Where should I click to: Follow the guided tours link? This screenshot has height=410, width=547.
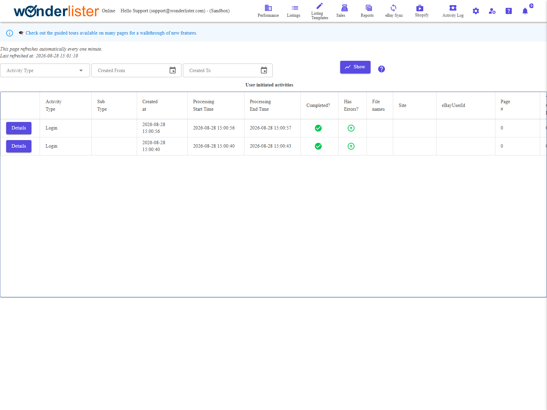111,33
